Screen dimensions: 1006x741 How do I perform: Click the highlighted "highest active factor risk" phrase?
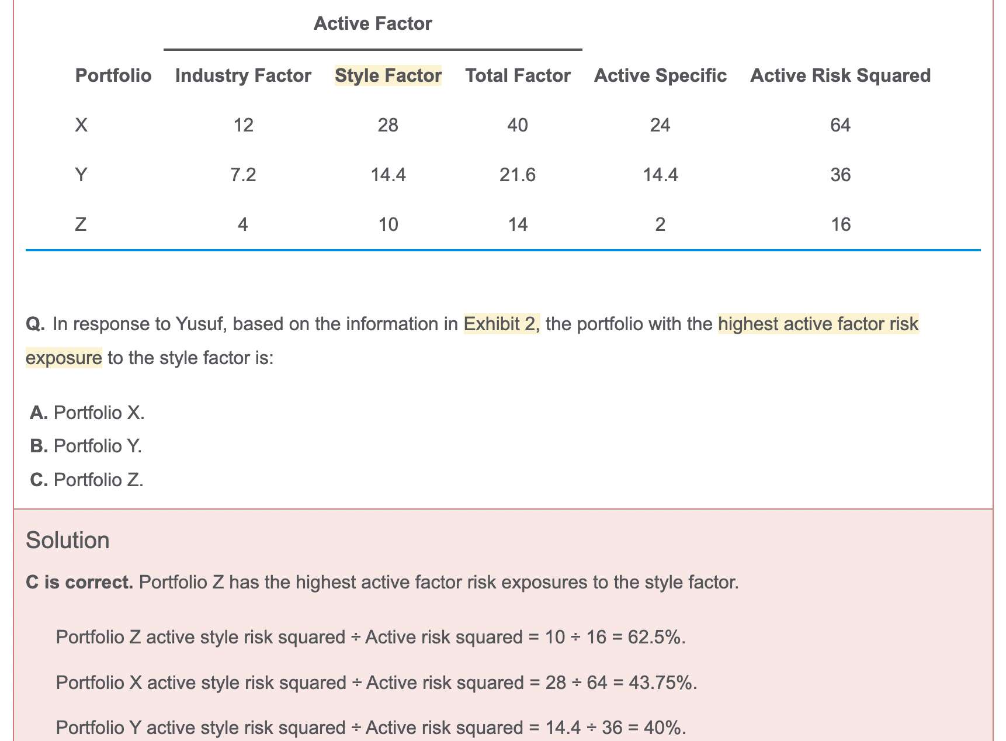point(818,324)
